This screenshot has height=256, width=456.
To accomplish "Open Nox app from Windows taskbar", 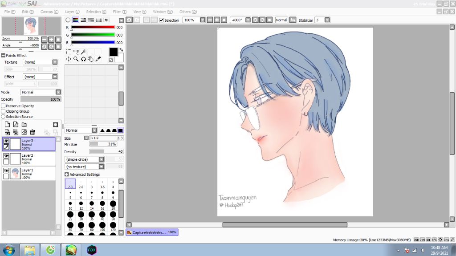I will click(92, 250).
